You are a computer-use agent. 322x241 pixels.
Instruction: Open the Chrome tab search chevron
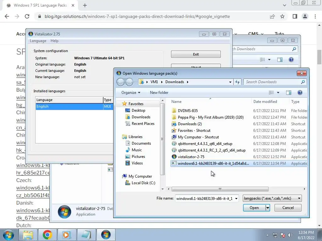(284, 5)
